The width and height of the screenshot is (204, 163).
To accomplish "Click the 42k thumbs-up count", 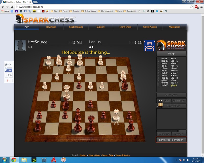I will click(x=8, y=65).
